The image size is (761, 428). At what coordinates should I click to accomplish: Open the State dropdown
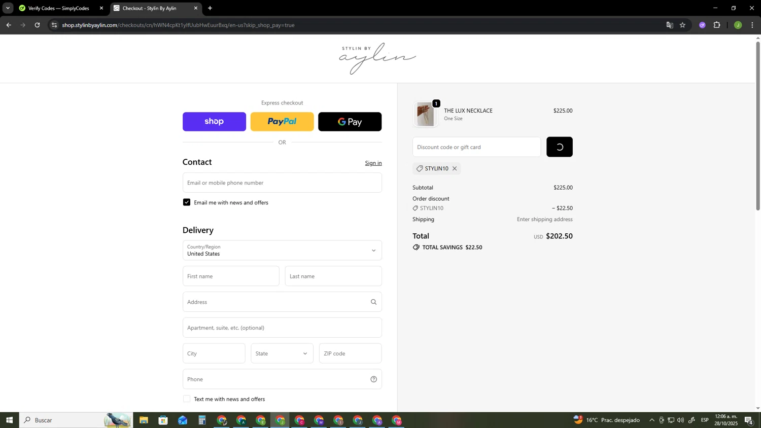click(282, 353)
